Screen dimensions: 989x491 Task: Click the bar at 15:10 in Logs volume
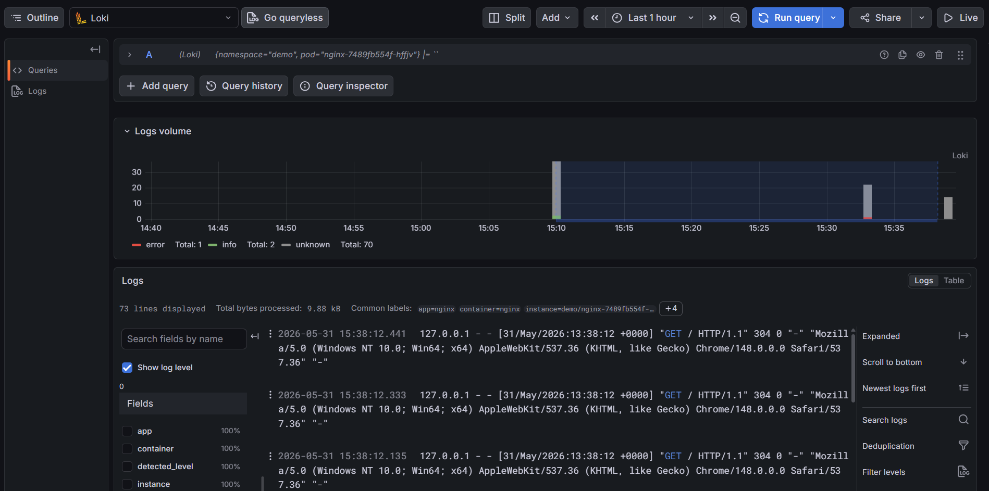pos(557,190)
